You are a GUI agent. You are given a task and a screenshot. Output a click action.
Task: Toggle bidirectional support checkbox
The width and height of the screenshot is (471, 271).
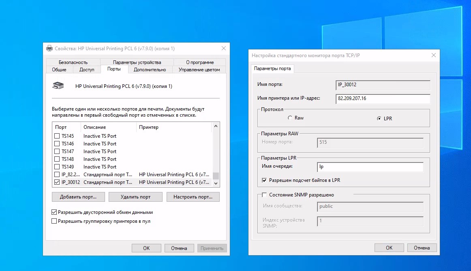coord(54,212)
